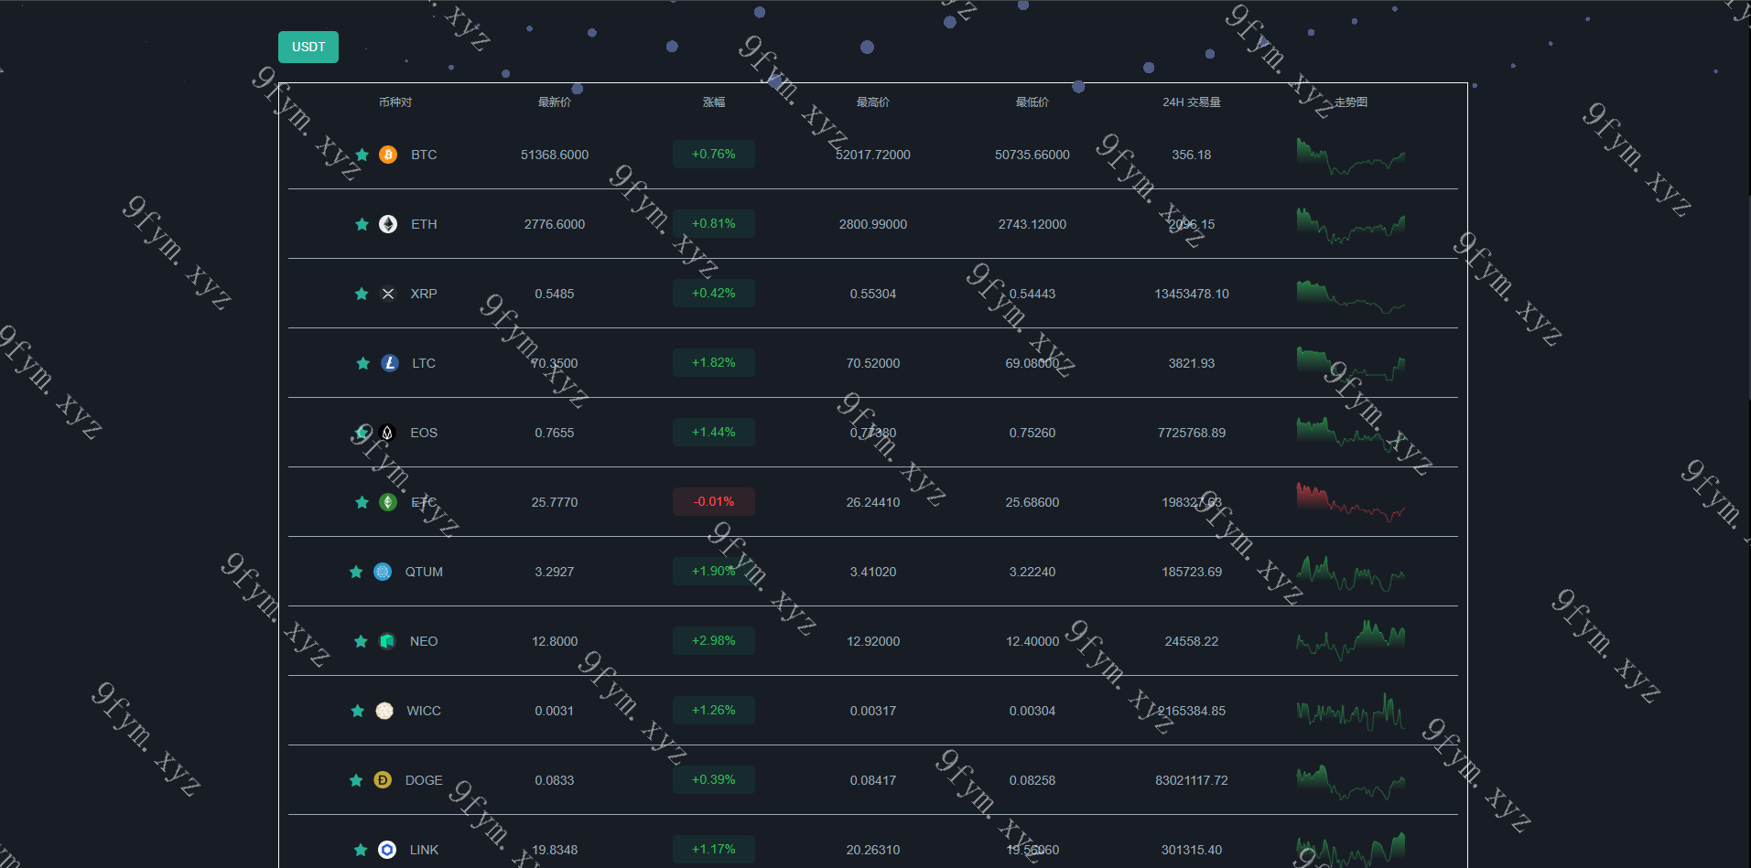Open the BTC trading pair
Screen dimensions: 1751x868
[x=424, y=155]
